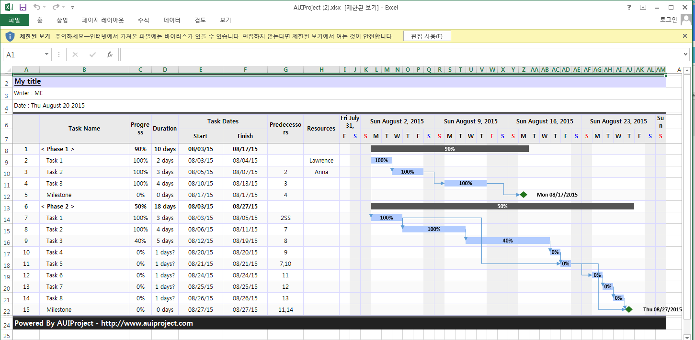695x340 pixels.
Task: Click the 로그인 sign-in text
Action: pos(668,20)
